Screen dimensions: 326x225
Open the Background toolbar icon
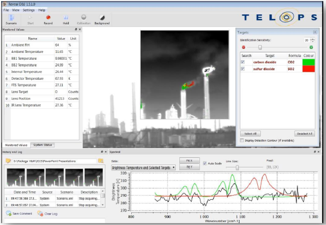pos(102,18)
